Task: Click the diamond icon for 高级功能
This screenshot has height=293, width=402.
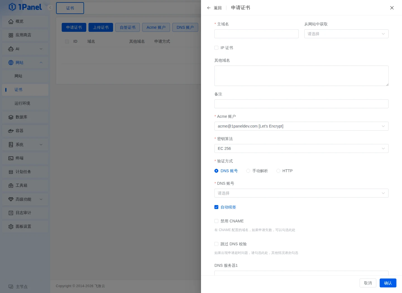Action: pyautogui.click(x=11, y=199)
